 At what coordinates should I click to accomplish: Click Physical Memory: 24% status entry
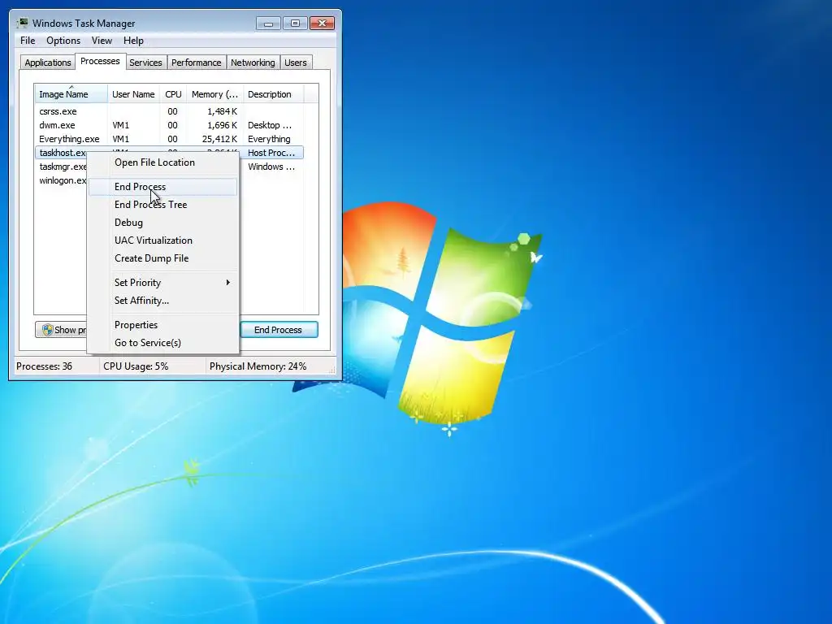(x=258, y=366)
